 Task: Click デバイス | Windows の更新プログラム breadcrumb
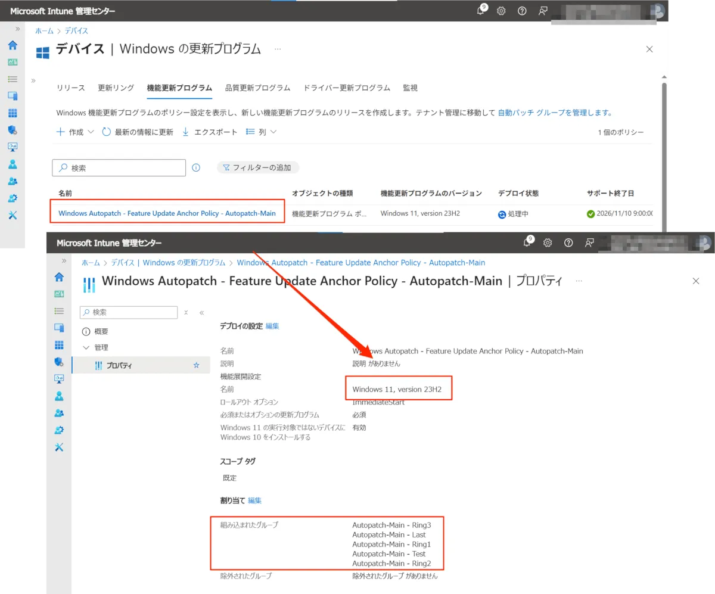point(168,262)
